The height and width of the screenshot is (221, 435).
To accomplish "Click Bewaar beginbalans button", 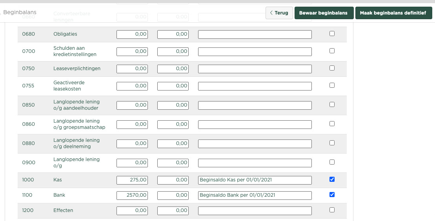I will pos(323,13).
